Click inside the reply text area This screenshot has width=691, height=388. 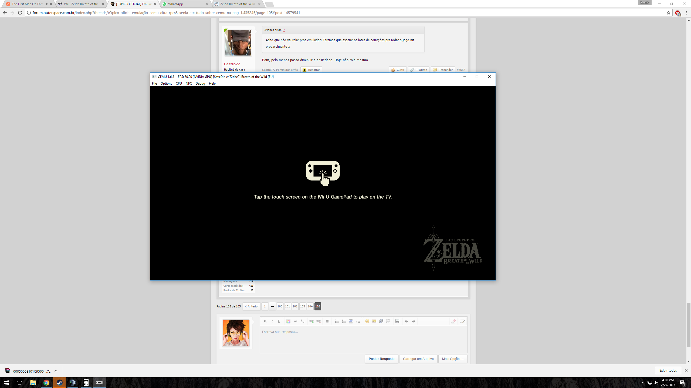(x=363, y=339)
